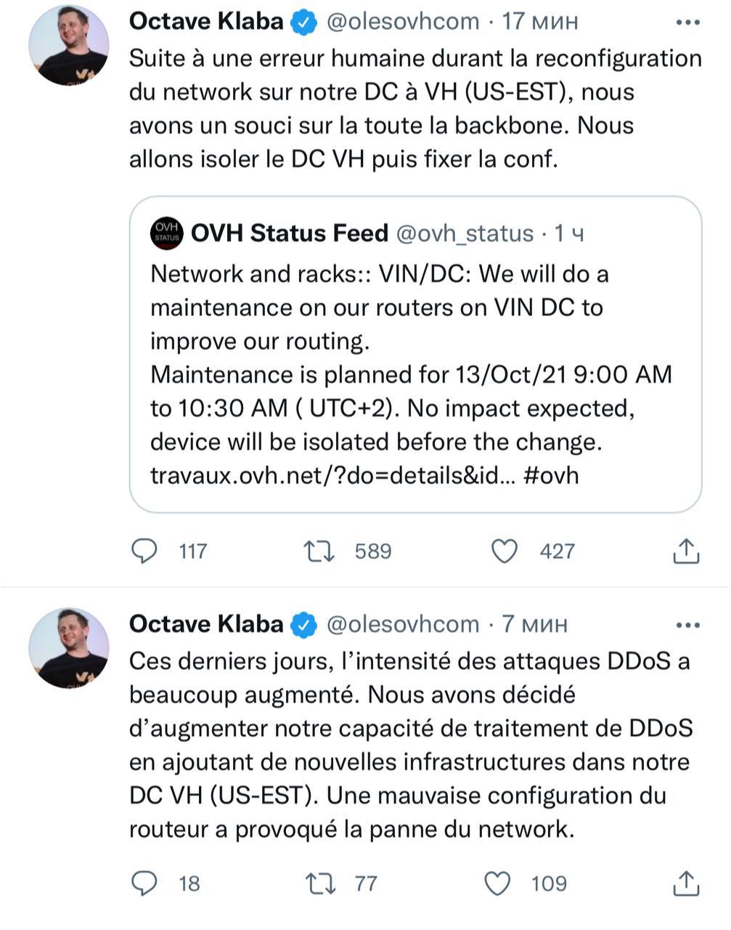The image size is (731, 930).
Task: Open Octave Klaba avatar on first tweet
Action: pos(69,45)
